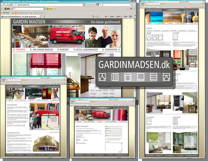Click the AVG logo in the main browser toolbar
208x161 pixels.
pos(6,9)
